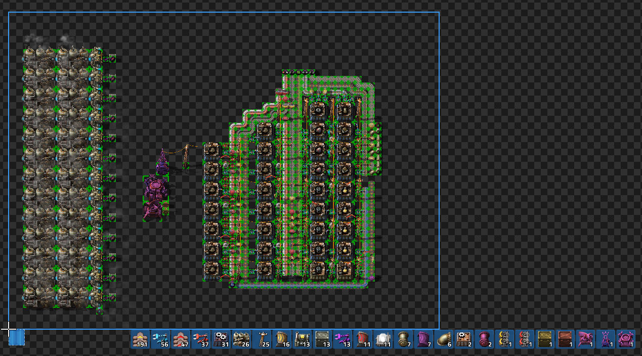Screen dimensions: 642x356
Task: Select the red long-handed inserter icon (37)
Action: [200, 339]
